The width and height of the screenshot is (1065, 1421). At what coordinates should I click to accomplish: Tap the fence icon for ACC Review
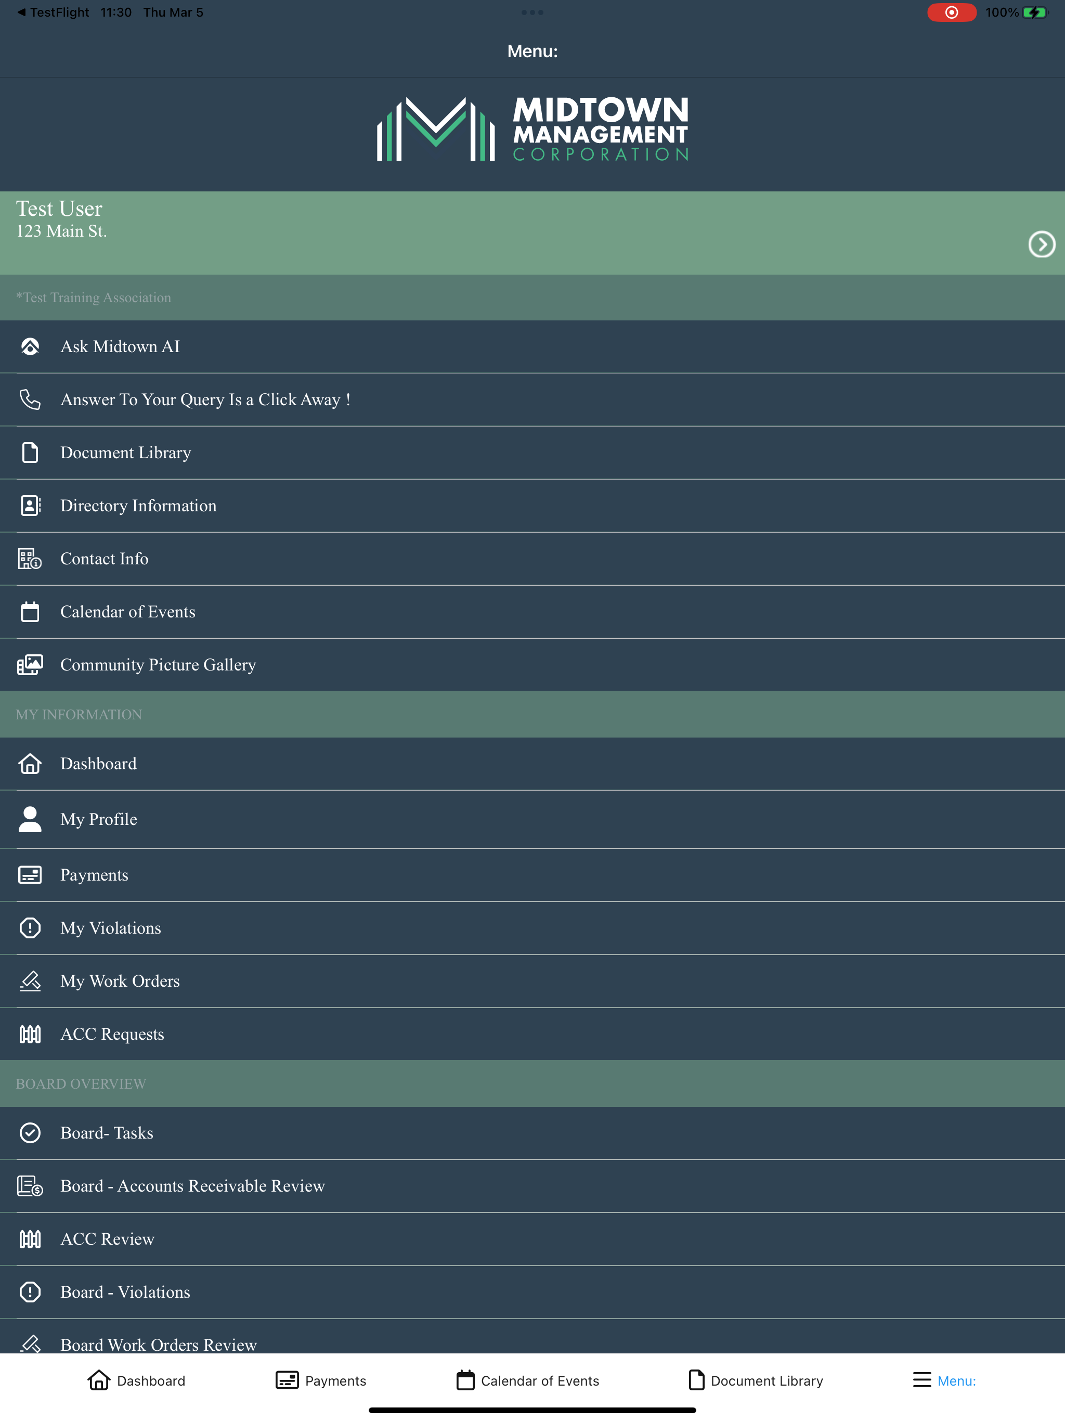pyautogui.click(x=30, y=1238)
